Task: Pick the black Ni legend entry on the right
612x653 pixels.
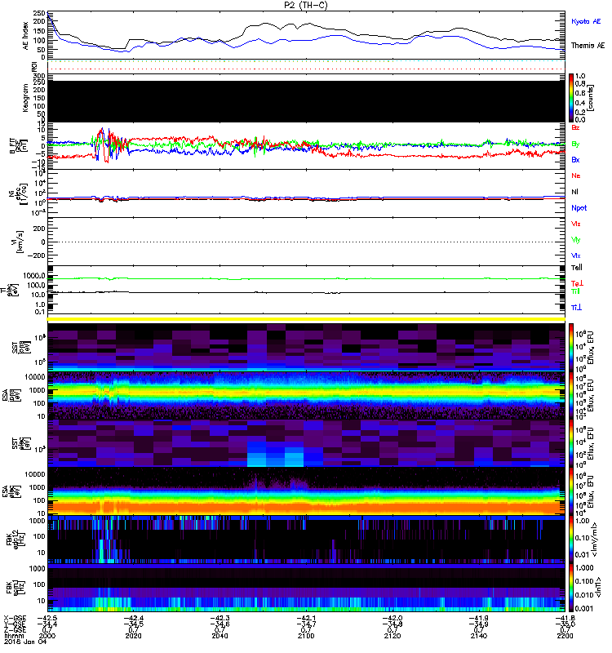Action: pos(574,192)
